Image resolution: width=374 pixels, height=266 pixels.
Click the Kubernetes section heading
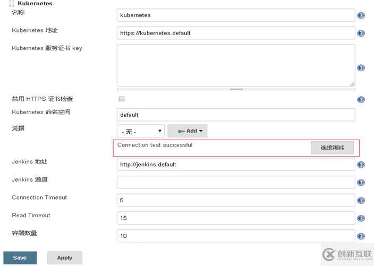point(35,3)
